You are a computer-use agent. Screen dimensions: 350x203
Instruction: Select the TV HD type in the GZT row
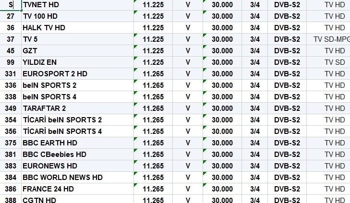point(328,51)
